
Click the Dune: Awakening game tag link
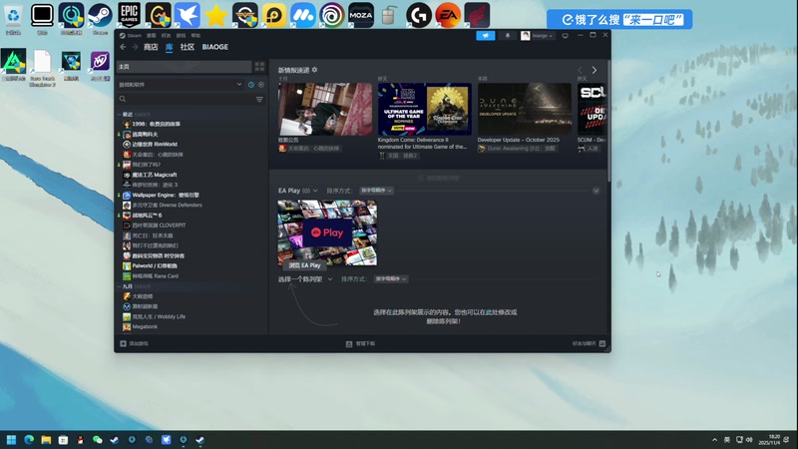(518, 149)
